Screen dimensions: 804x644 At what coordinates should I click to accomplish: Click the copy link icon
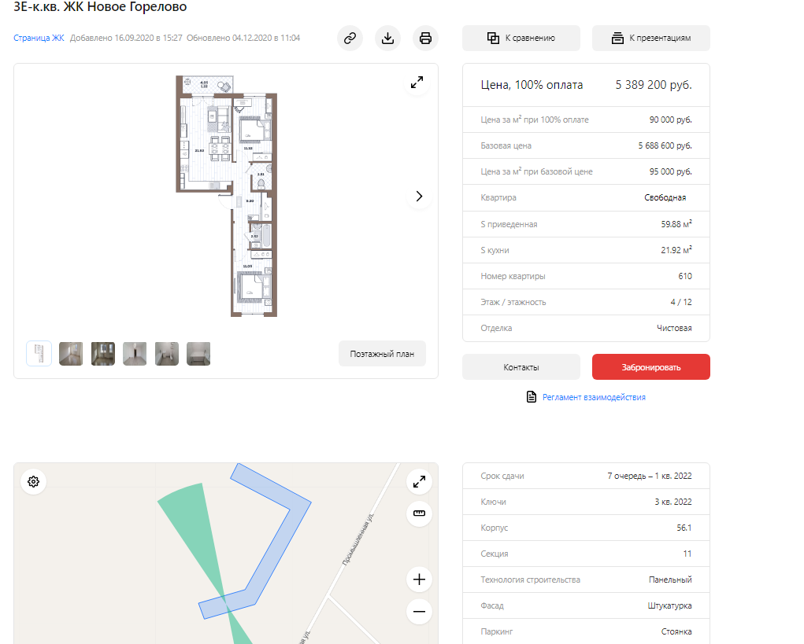point(350,38)
